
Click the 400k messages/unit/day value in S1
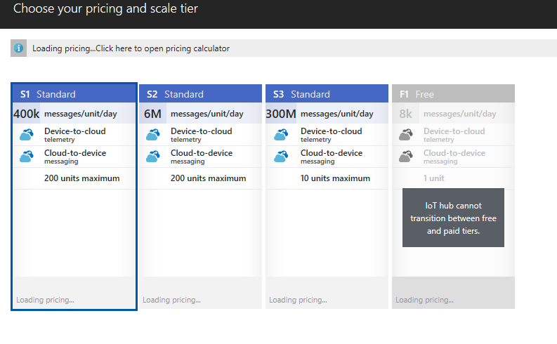click(26, 114)
